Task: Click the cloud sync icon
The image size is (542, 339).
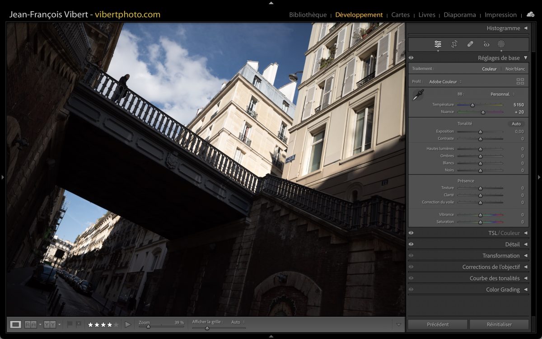Action: click(530, 14)
